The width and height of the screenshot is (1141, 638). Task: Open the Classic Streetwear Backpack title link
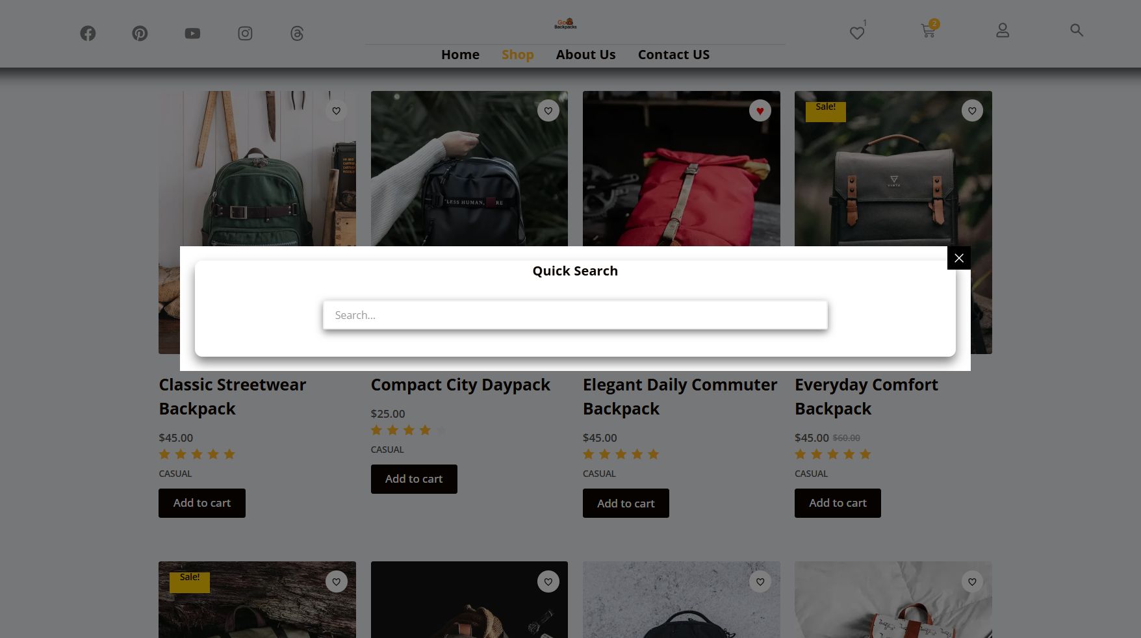pos(233,396)
